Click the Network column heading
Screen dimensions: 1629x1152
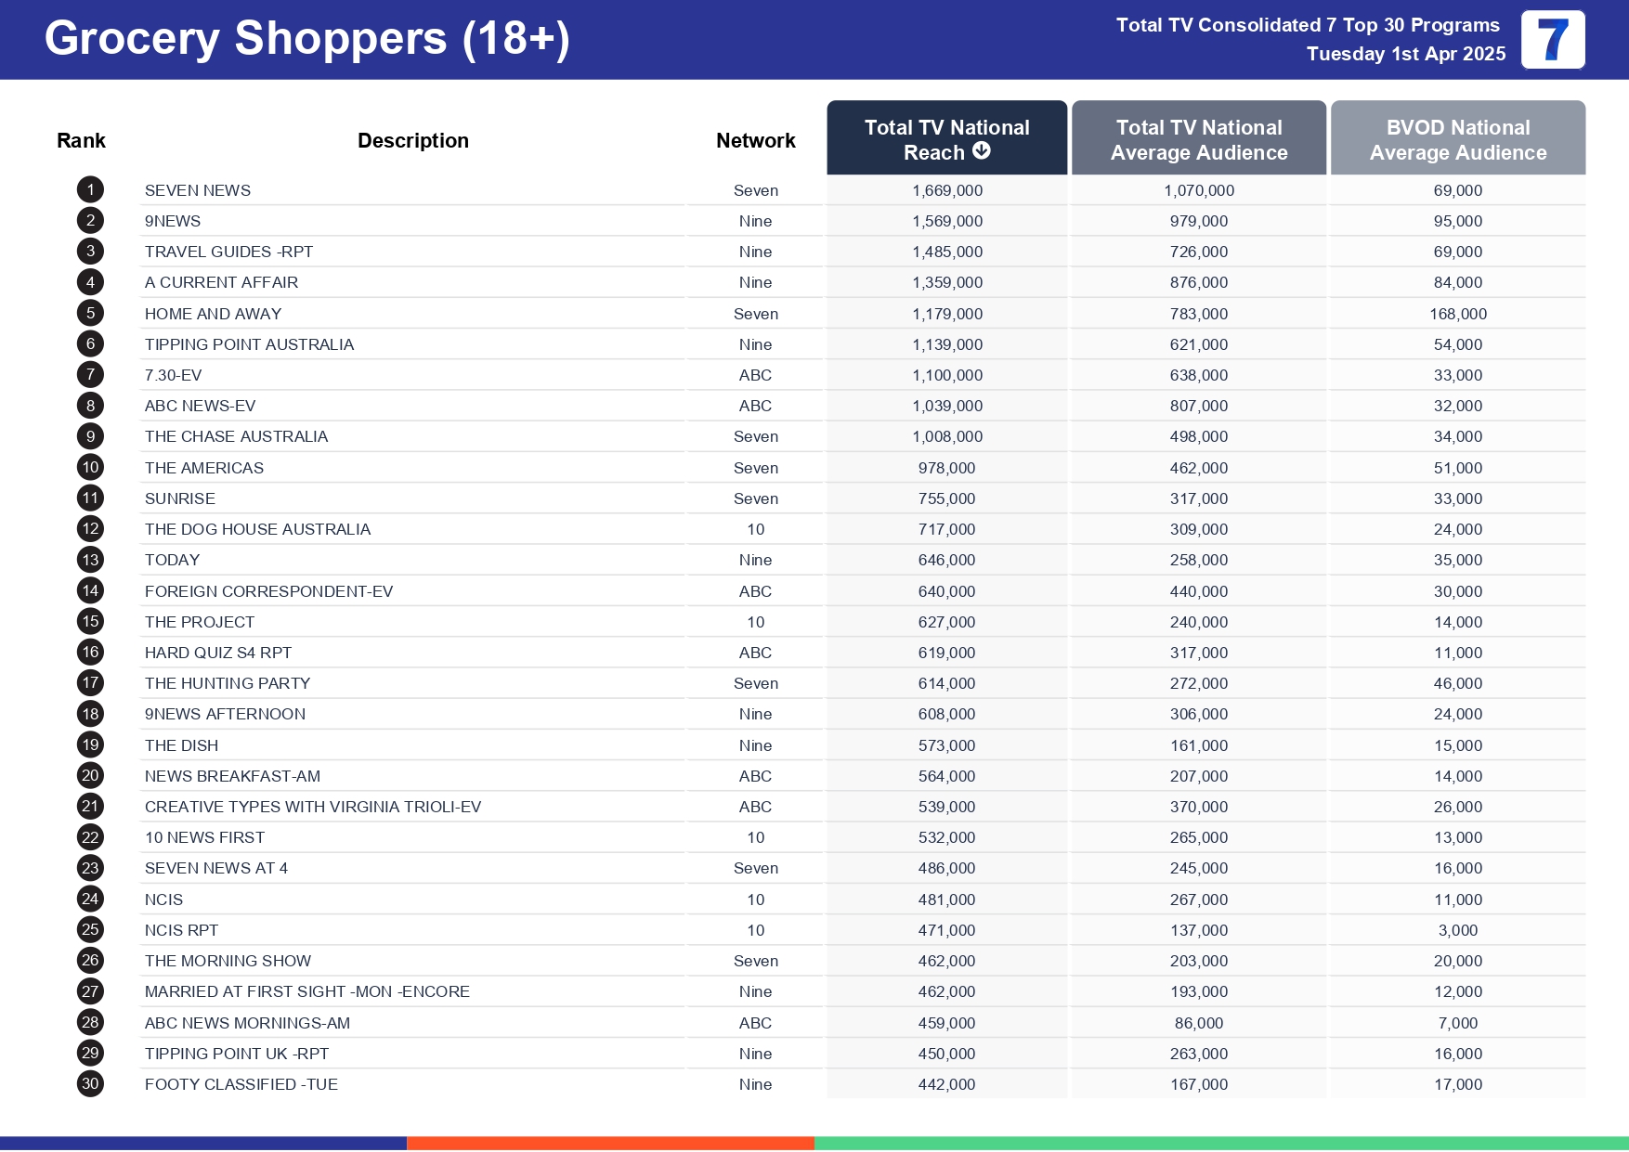coord(755,141)
